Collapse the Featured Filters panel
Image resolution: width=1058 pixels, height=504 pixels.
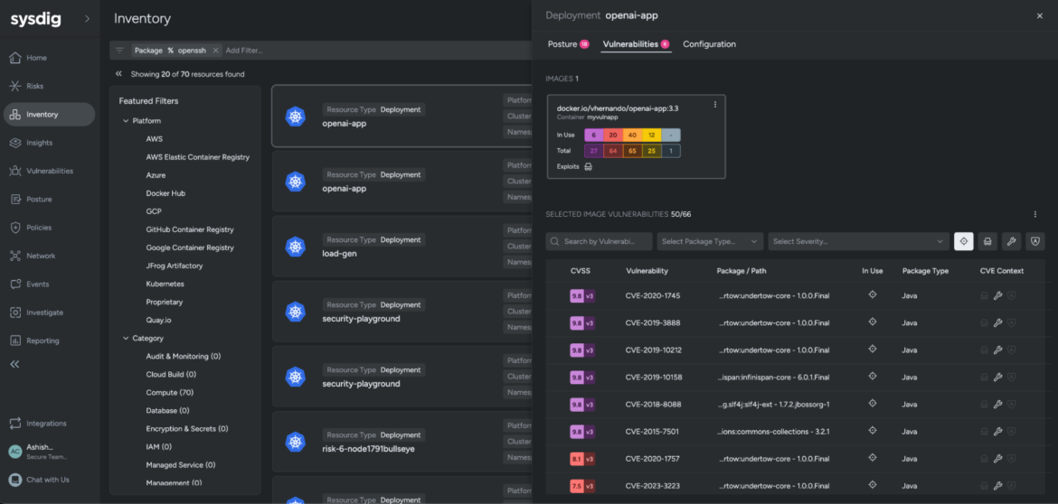point(118,74)
